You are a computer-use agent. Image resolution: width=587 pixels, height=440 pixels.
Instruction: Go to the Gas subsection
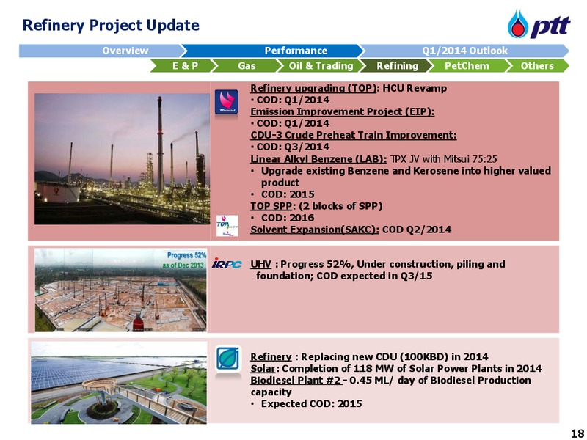tap(247, 66)
